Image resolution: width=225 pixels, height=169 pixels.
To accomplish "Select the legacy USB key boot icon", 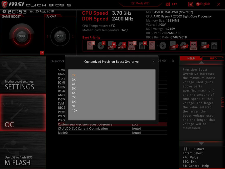I will 193,46.
